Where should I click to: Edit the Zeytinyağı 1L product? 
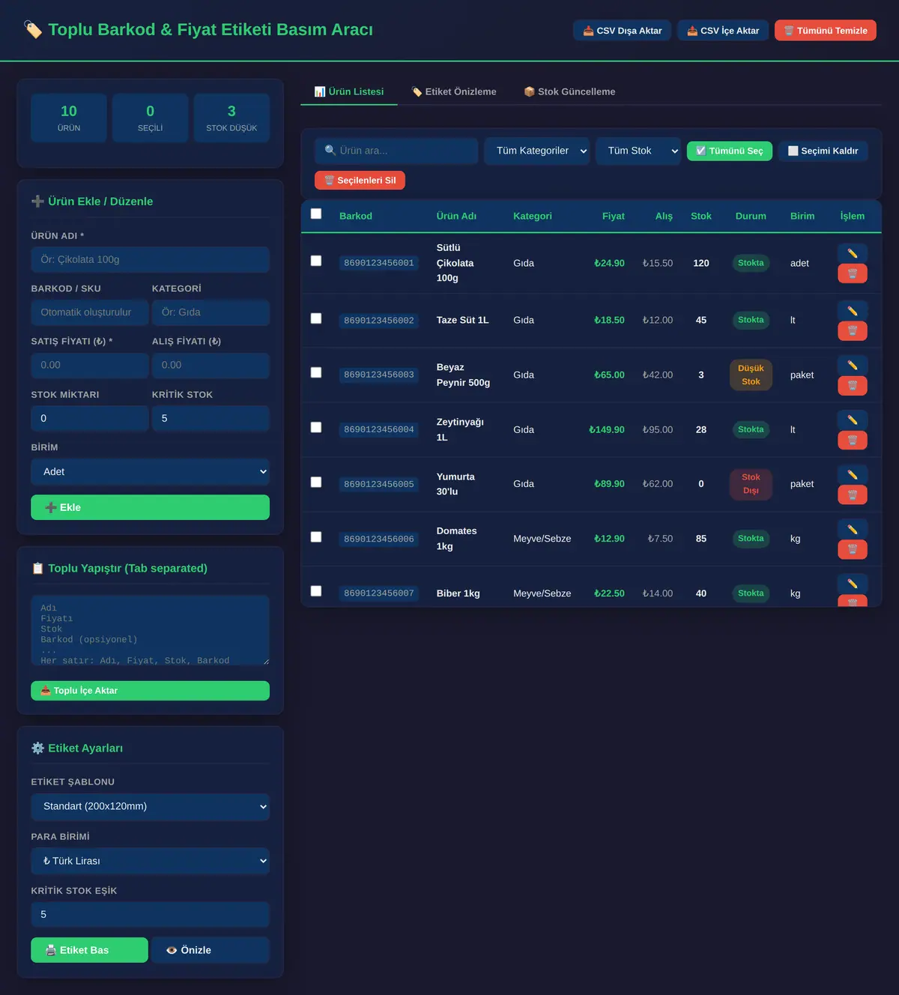tap(853, 420)
